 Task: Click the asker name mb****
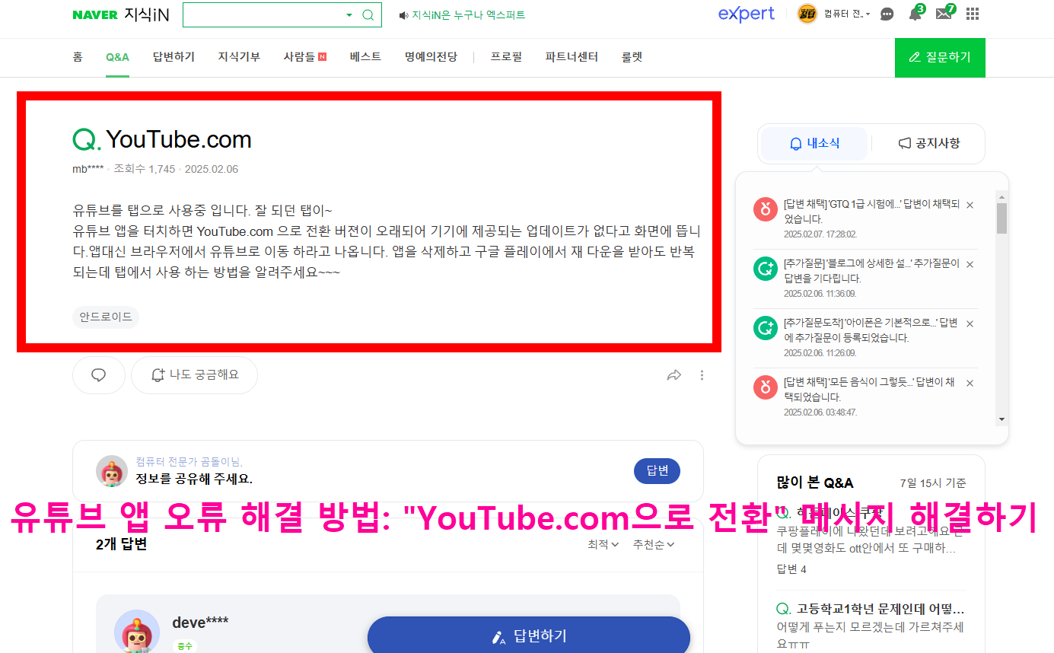click(88, 169)
